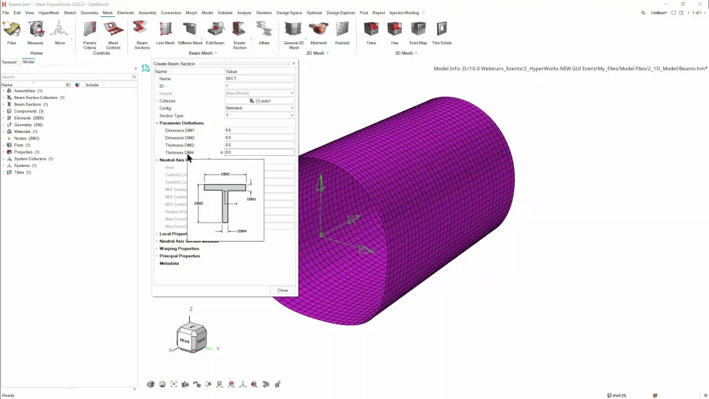The height and width of the screenshot is (399, 709).
Task: Open the Edit Beam tool
Action: pos(215,30)
